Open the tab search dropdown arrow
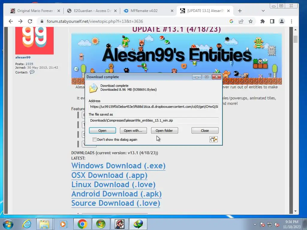 [x=263, y=11]
